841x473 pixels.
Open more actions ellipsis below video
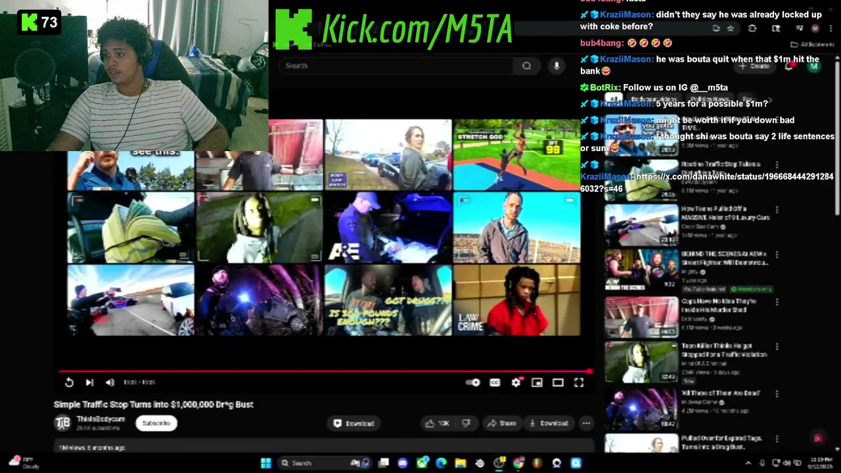586,423
